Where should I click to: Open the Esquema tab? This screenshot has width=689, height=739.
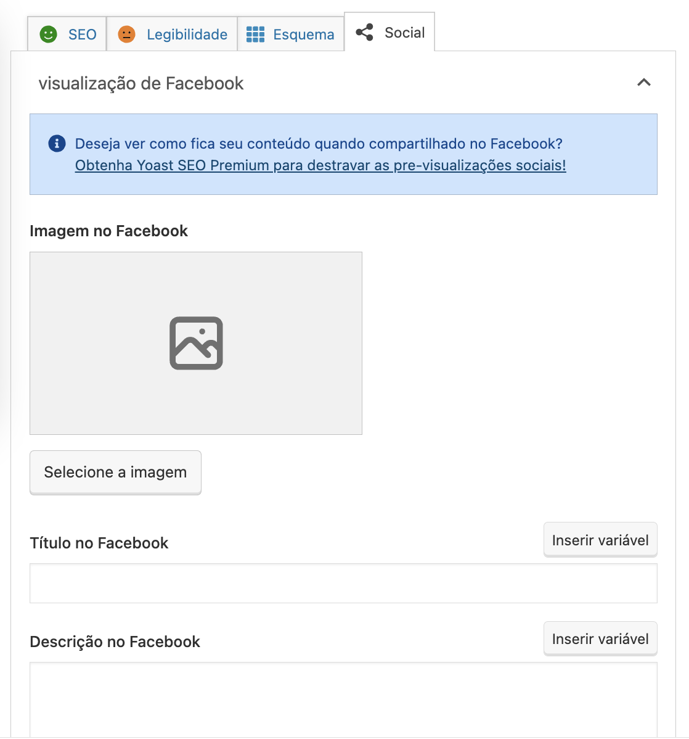(291, 34)
